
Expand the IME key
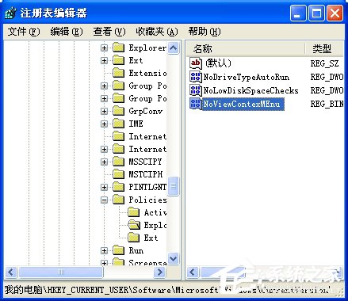(x=104, y=124)
